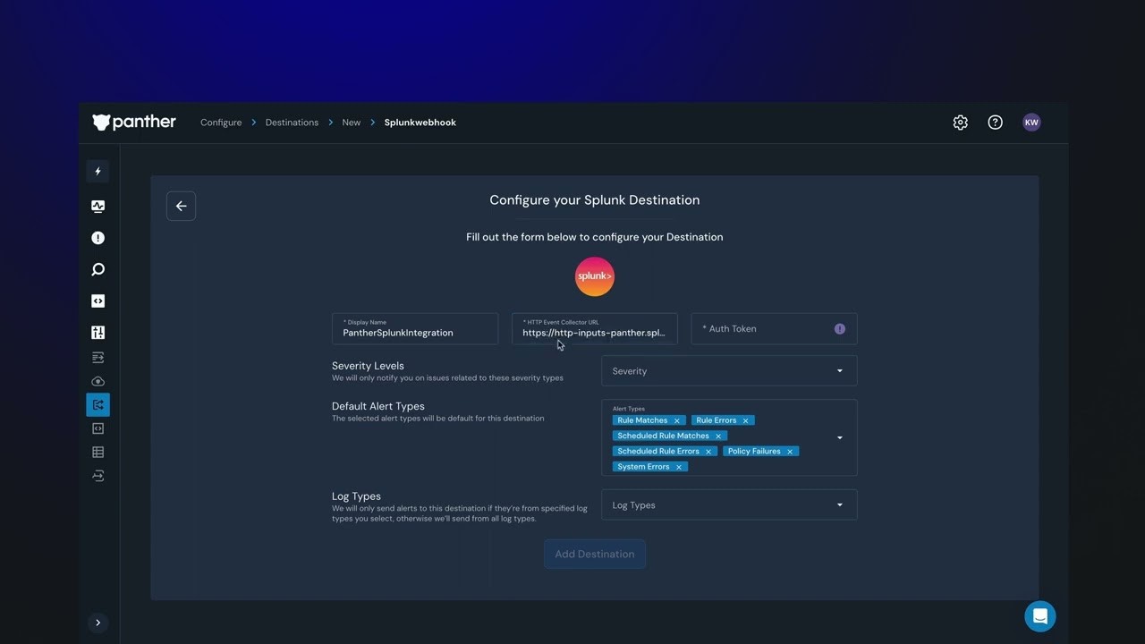Click the Default Alert Types heading
This screenshot has height=644, width=1145.
[x=378, y=406]
